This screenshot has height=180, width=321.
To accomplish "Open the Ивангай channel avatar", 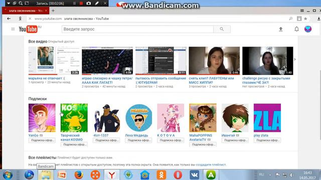I will [235, 118].
